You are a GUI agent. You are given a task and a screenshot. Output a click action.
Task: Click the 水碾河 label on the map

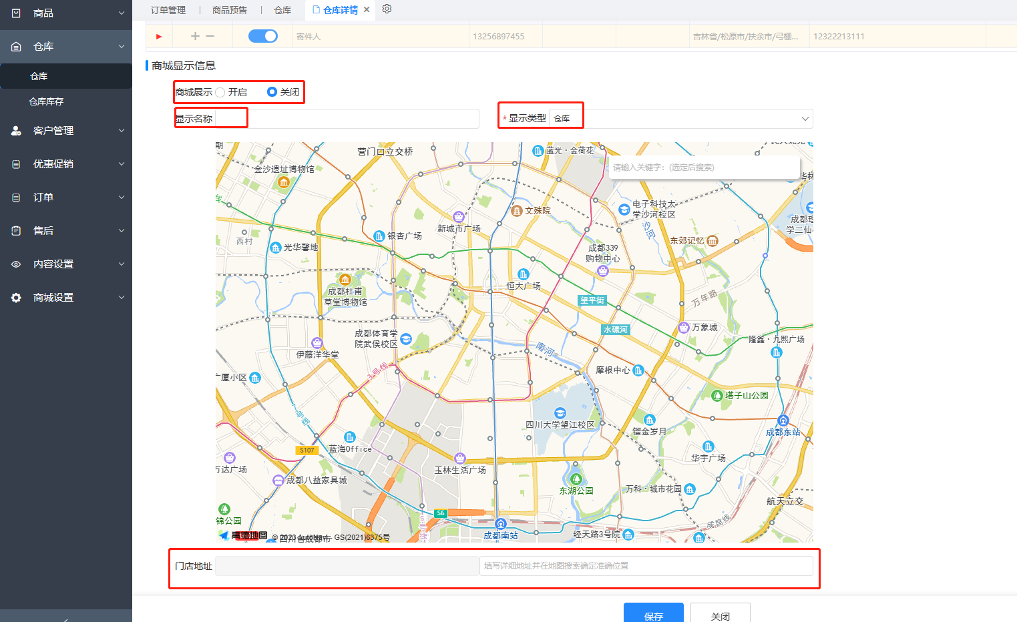pos(616,330)
